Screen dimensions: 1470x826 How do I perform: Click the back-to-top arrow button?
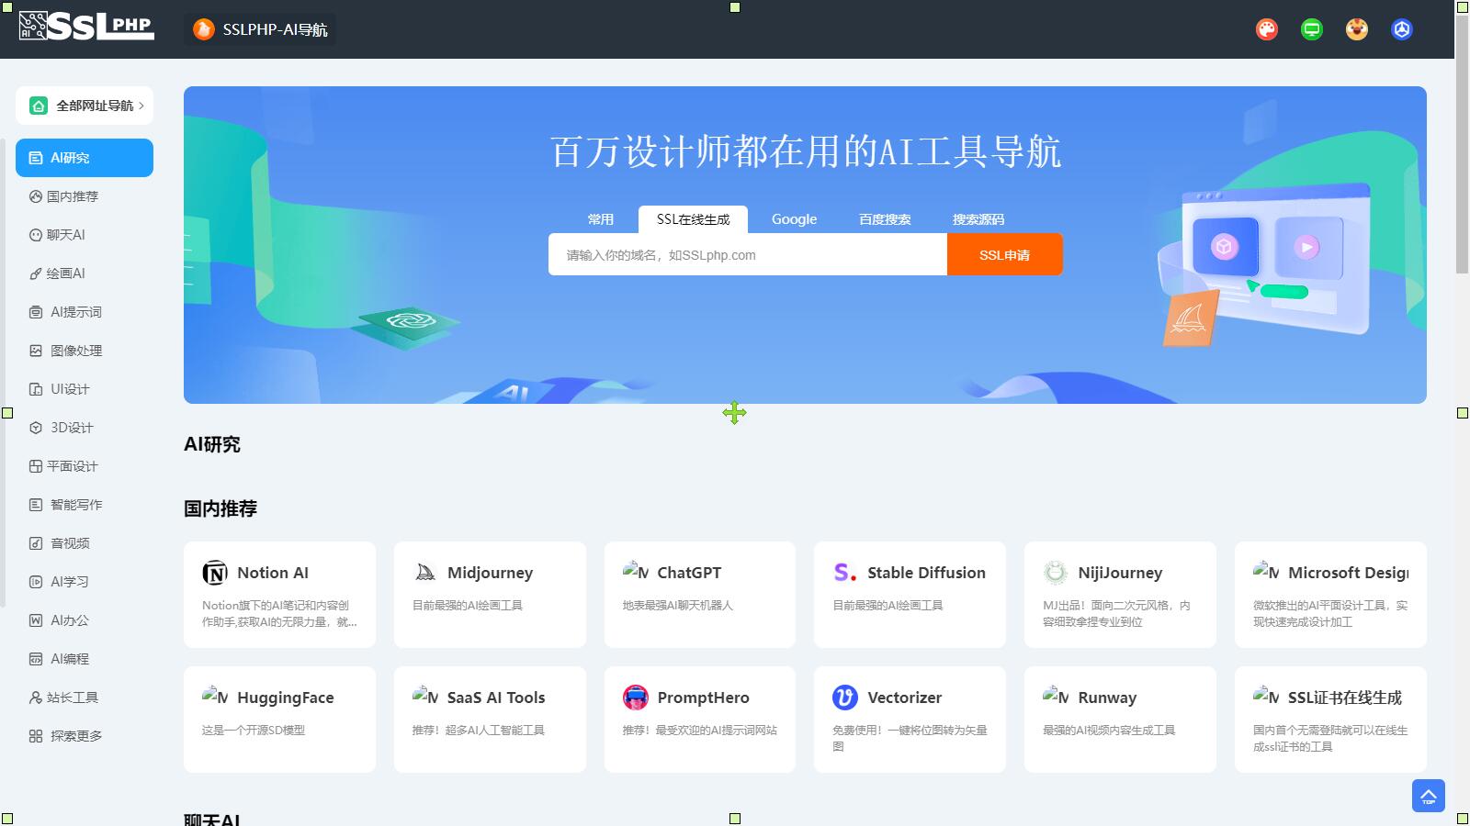click(1429, 796)
